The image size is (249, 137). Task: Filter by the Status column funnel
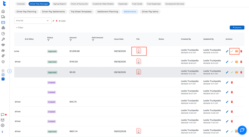point(48,40)
